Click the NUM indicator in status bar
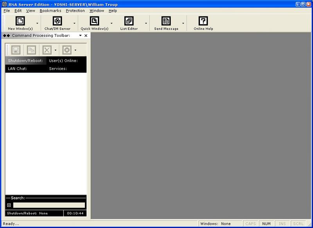 tap(266, 224)
